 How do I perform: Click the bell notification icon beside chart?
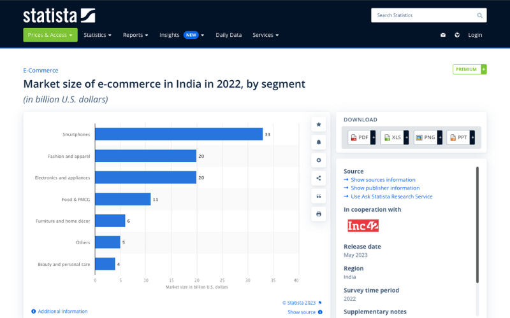[x=319, y=142]
